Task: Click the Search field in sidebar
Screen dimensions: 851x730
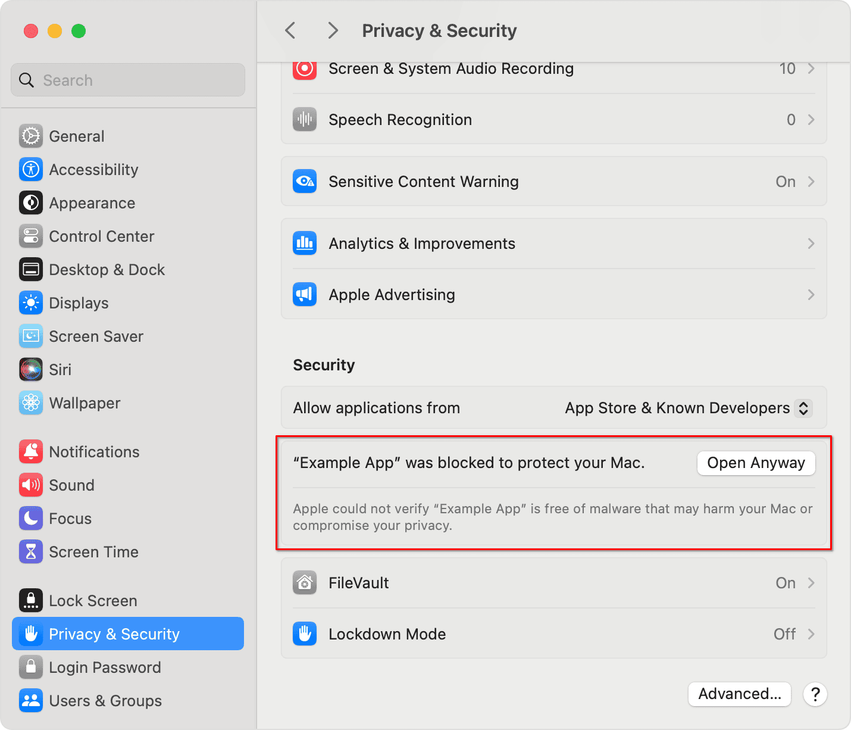Action: 128,80
